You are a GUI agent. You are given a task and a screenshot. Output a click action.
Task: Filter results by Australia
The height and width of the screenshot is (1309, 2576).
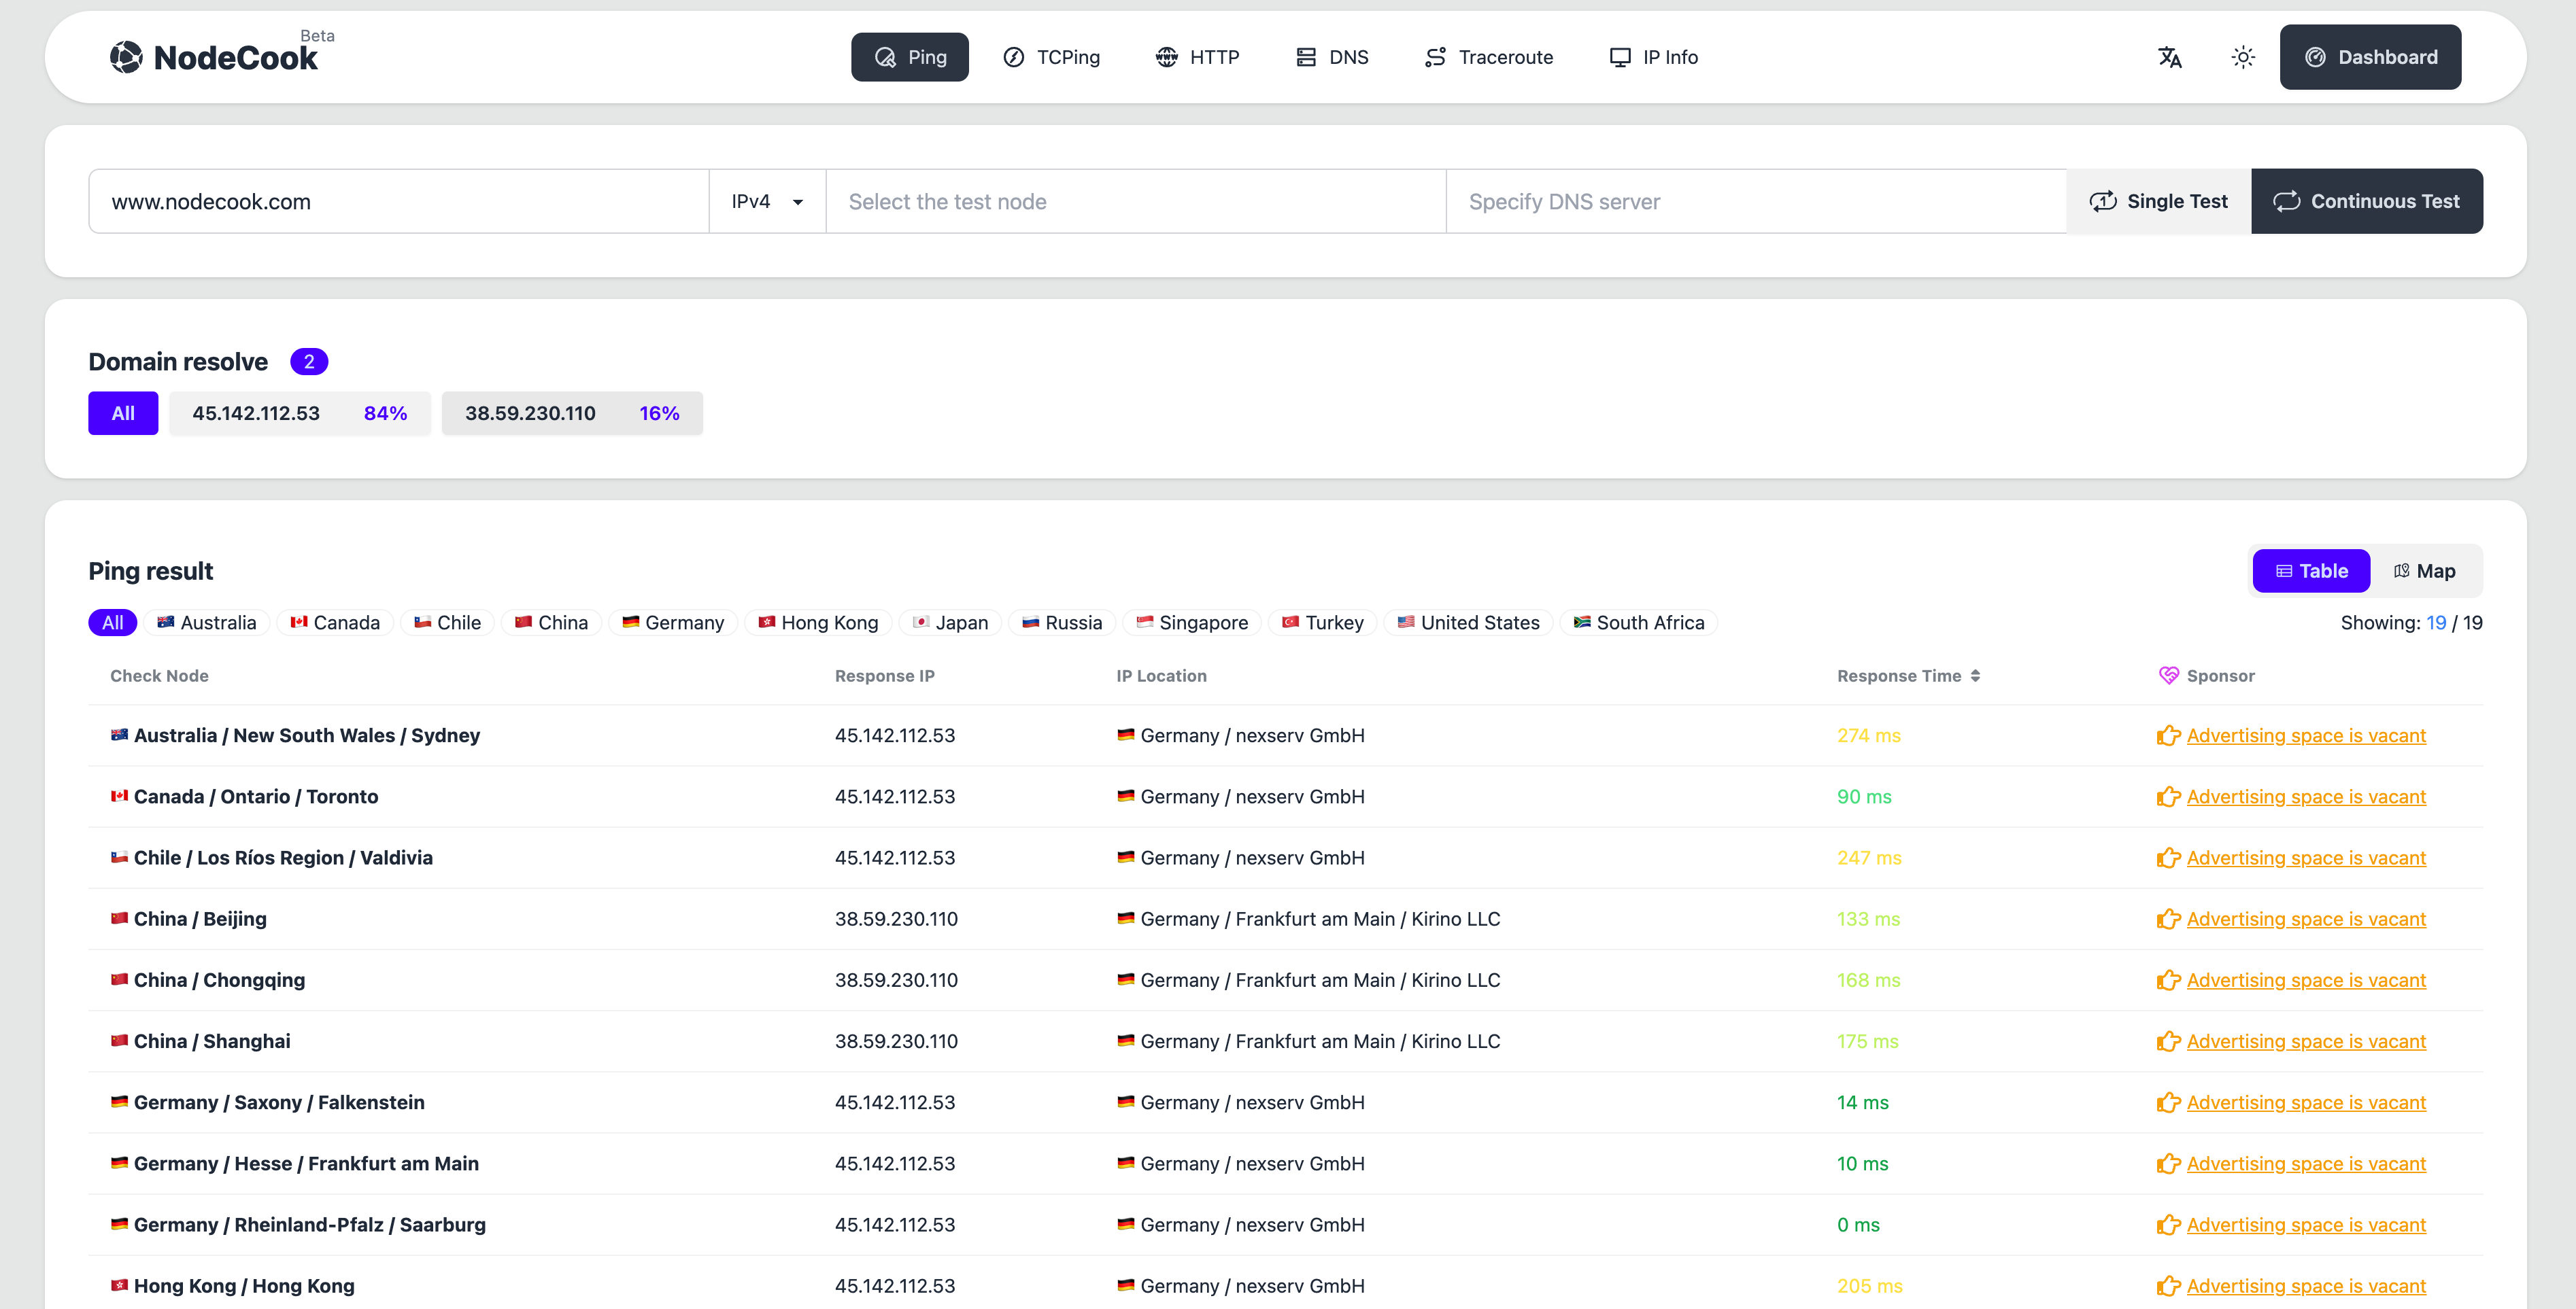tap(207, 623)
